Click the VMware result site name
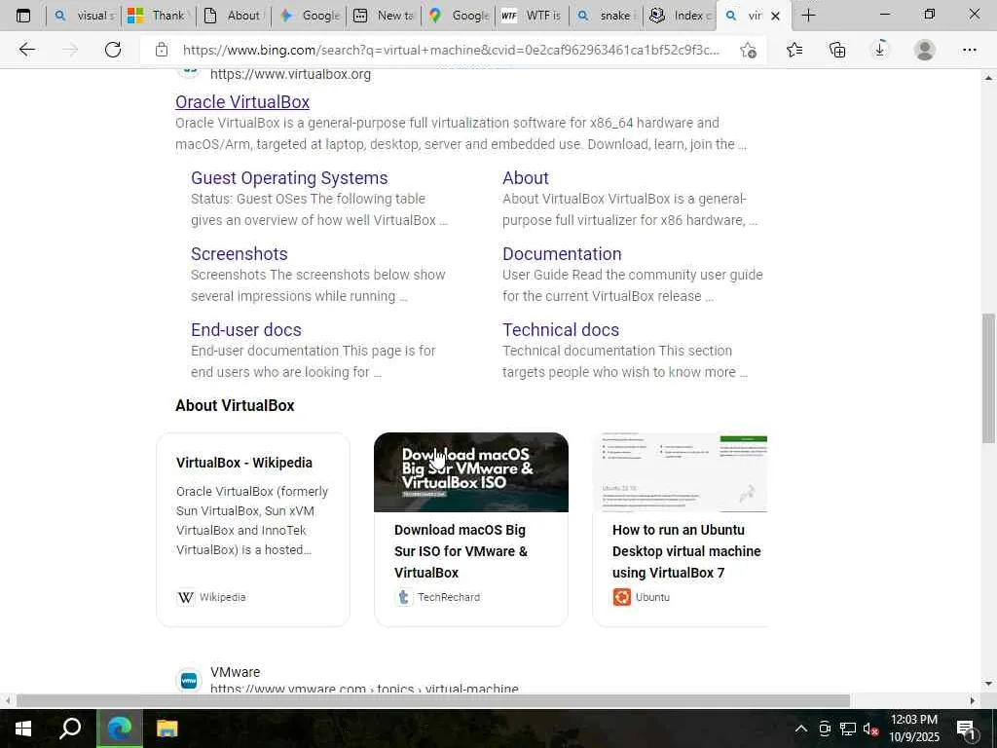 236,672
